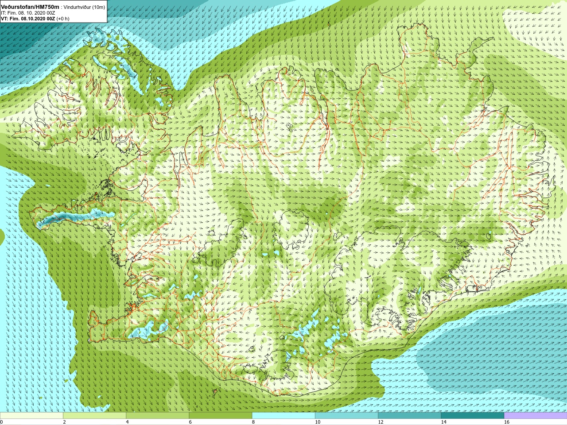This screenshot has height=425, width=567.
Task: Select the IT: Fim. 08. 10. 2020 00Z line
Action: click(x=28, y=13)
